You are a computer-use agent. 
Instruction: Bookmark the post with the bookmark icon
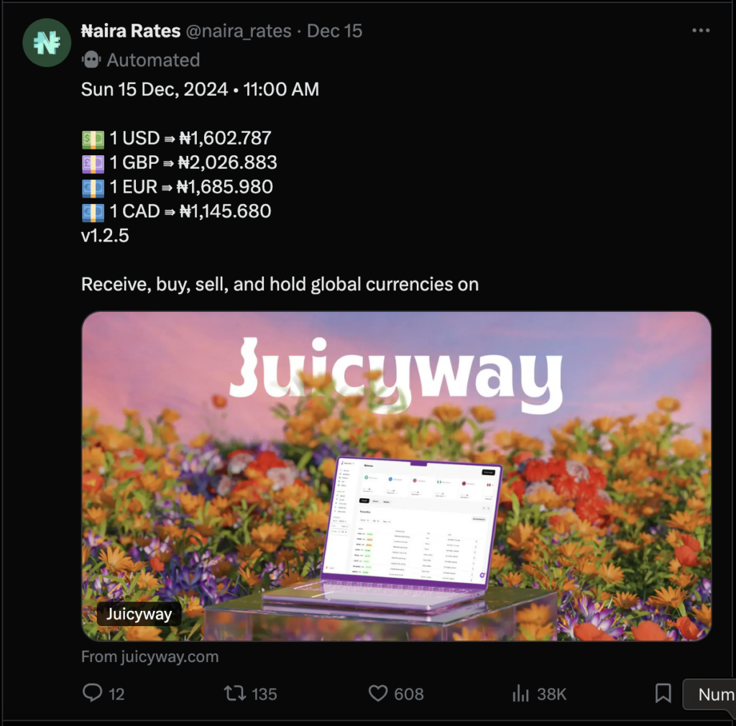click(x=663, y=693)
